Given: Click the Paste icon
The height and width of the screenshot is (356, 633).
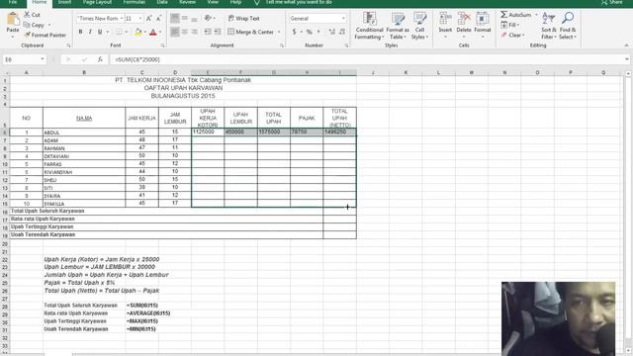Looking at the screenshot, I should click(13, 20).
